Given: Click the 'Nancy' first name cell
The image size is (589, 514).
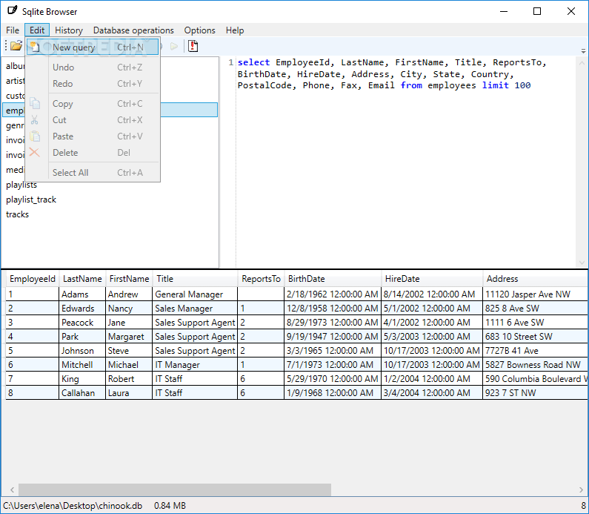Looking at the screenshot, I should coord(129,309).
